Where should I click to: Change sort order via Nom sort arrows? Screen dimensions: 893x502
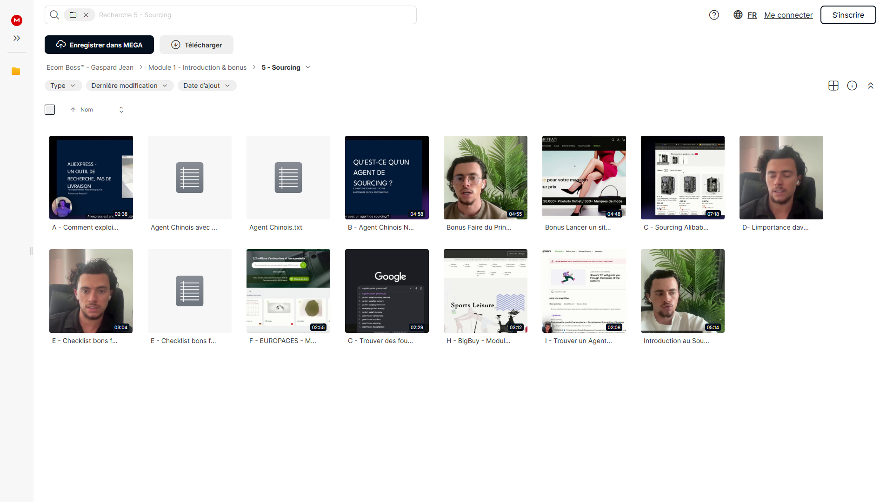[121, 110]
